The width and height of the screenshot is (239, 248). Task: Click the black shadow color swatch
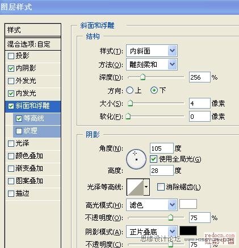click(x=188, y=230)
